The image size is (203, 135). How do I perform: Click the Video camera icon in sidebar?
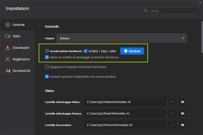[x=8, y=36]
